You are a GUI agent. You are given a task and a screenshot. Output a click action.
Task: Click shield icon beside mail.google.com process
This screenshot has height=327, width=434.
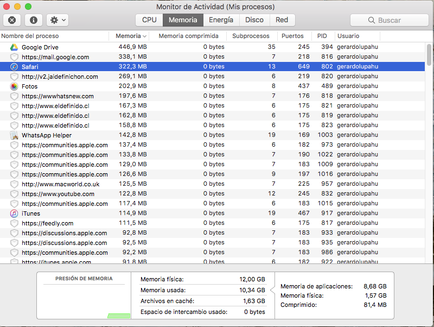click(14, 57)
